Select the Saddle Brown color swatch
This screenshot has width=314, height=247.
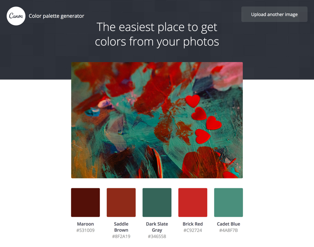(121, 202)
